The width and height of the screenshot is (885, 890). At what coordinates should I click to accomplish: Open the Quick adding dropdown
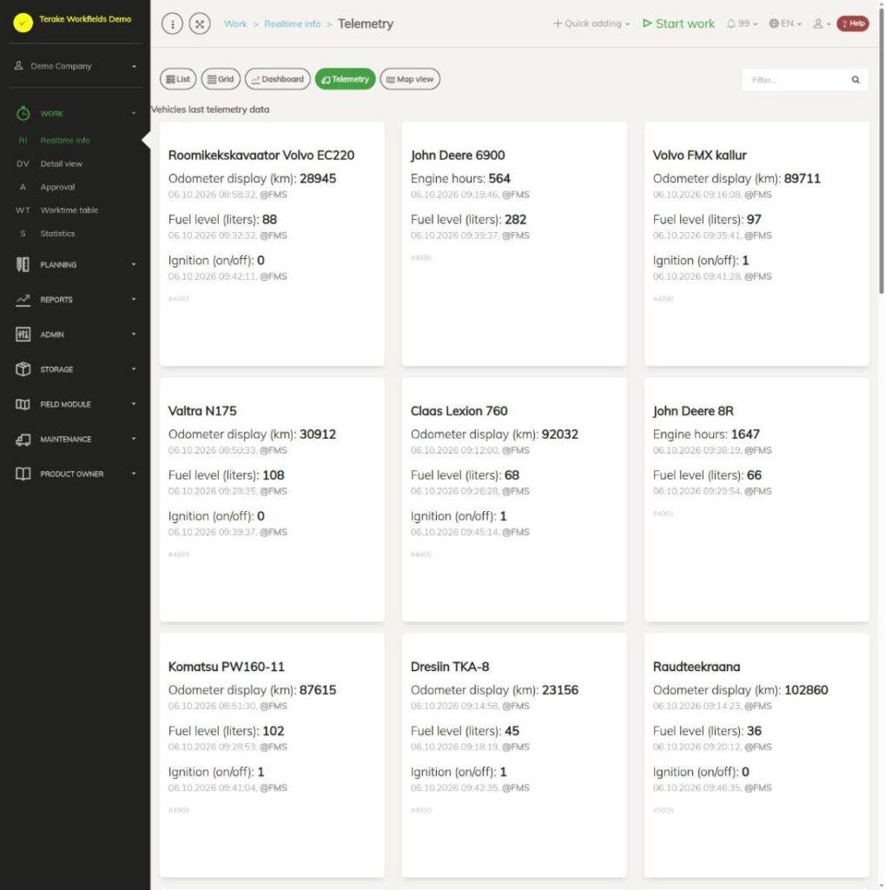(591, 23)
